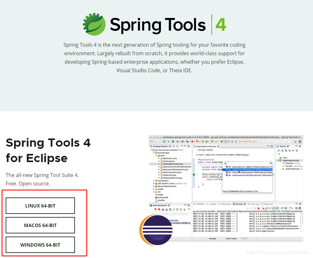This screenshot has width=313, height=258.
Task: Collapse the gs-rest-service-complete project node
Action: click(151, 150)
